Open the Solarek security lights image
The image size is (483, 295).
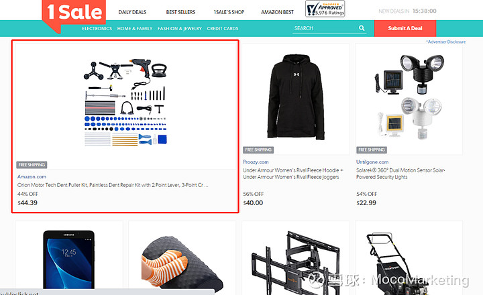click(409, 97)
